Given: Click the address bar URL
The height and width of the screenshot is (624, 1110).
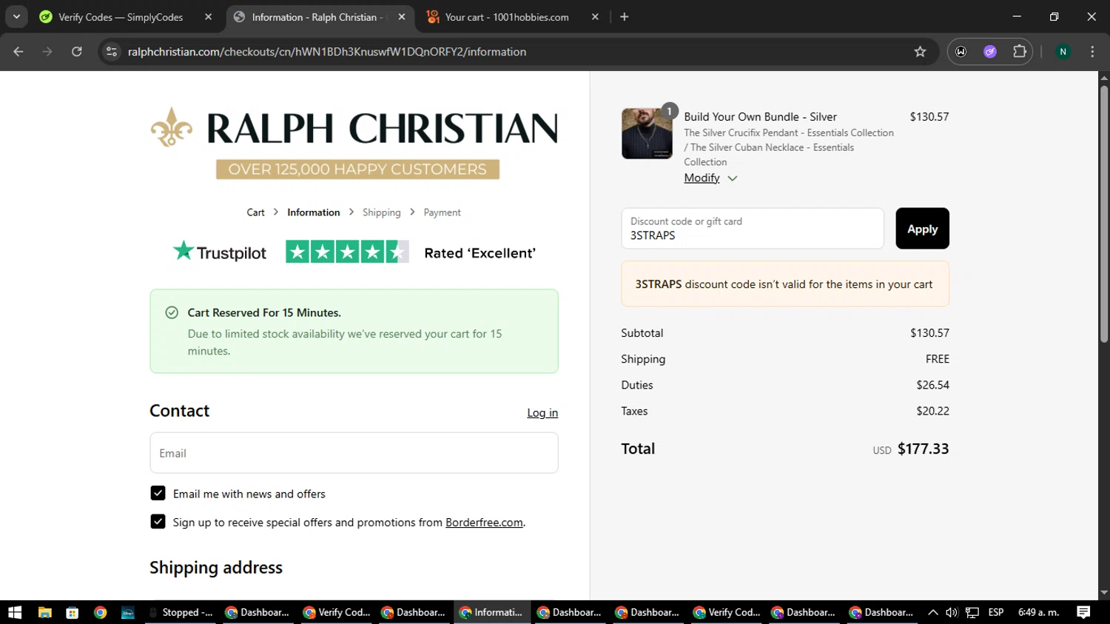Looking at the screenshot, I should pyautogui.click(x=327, y=52).
